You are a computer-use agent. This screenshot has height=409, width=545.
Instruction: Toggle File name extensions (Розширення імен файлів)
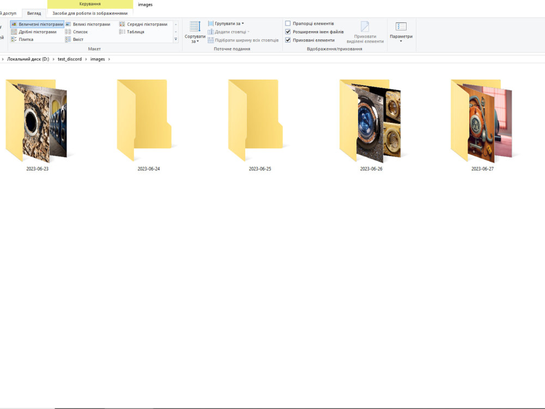pos(314,32)
